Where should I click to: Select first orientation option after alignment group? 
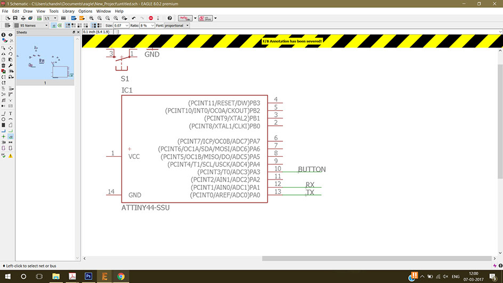click(x=94, y=26)
